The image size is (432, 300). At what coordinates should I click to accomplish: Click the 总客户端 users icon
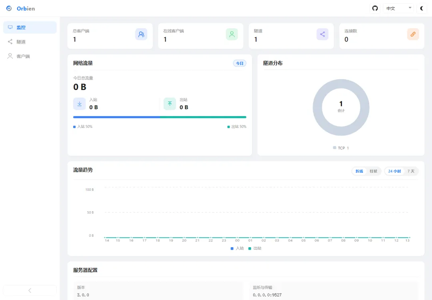(x=141, y=34)
